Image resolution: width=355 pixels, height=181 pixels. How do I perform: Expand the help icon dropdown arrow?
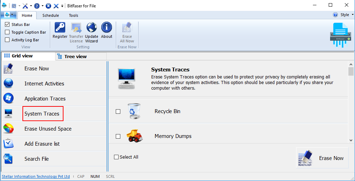[x=42, y=6]
